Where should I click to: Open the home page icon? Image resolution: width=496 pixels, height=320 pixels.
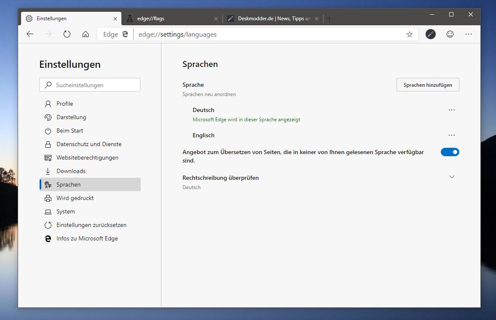(x=86, y=34)
